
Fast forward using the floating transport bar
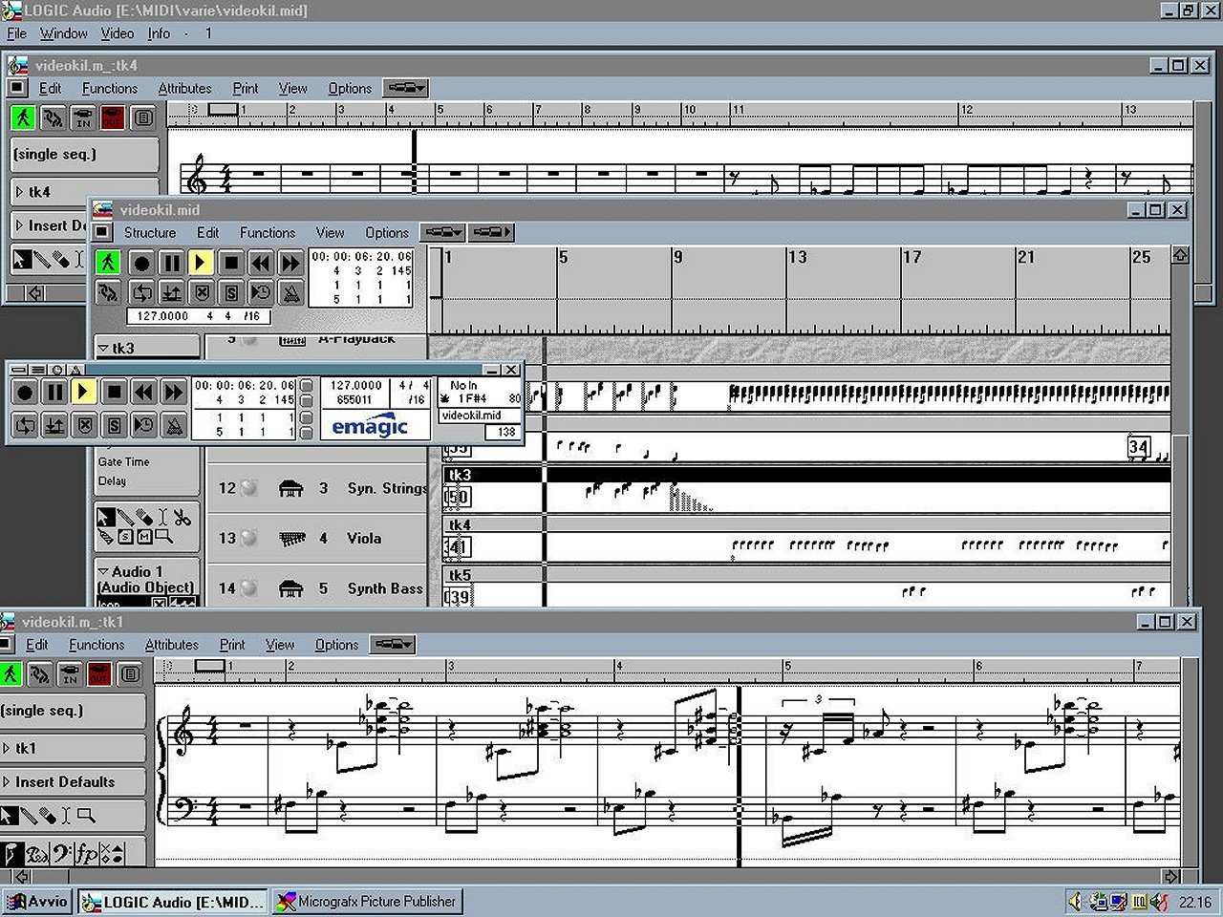[x=173, y=392]
